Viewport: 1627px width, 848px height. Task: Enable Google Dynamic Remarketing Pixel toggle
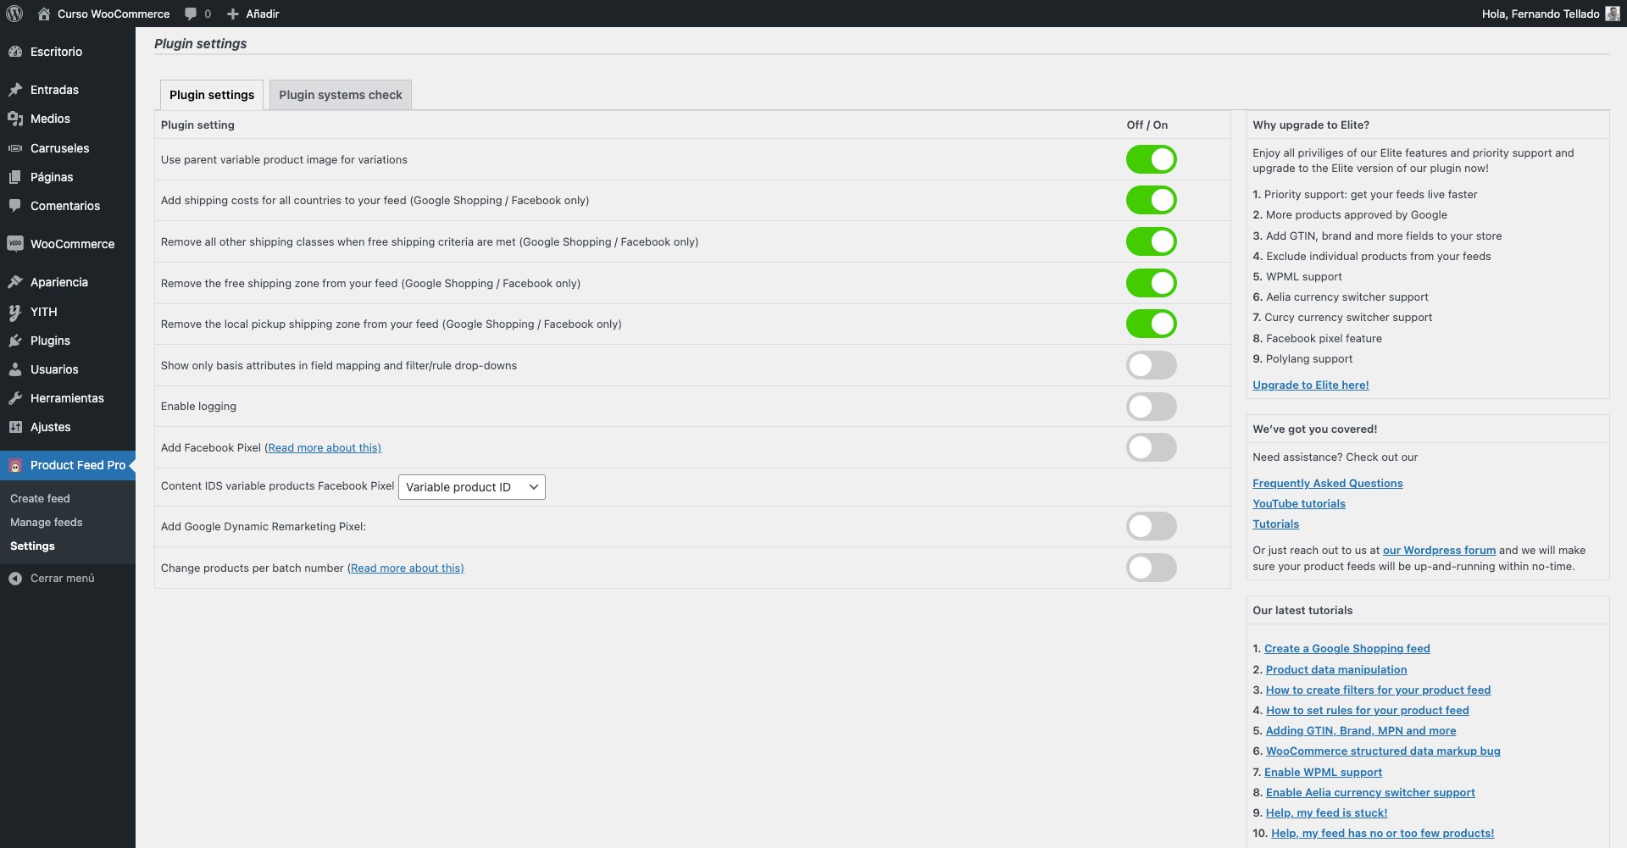tap(1151, 526)
